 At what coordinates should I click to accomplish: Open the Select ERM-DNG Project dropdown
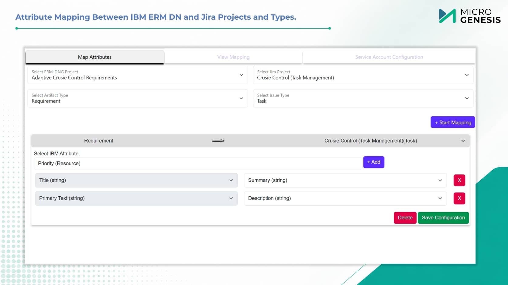138,75
